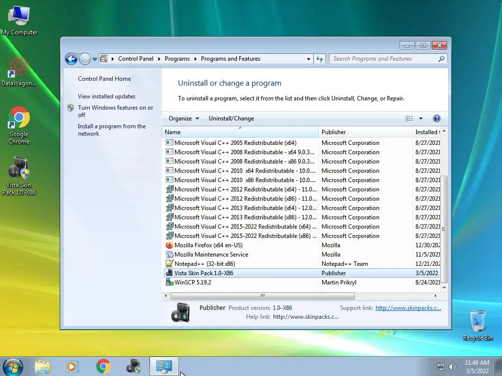Select Visual C++ 2015-2022 Redistributable (x64) row

tap(301, 227)
